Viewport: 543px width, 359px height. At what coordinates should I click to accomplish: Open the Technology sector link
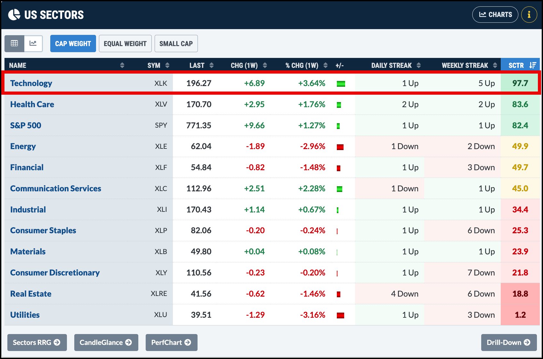coord(31,83)
